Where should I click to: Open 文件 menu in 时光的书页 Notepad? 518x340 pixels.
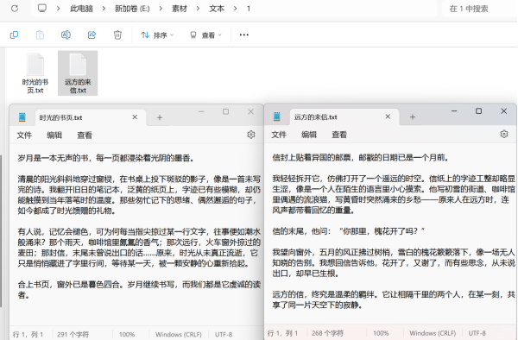(24, 135)
